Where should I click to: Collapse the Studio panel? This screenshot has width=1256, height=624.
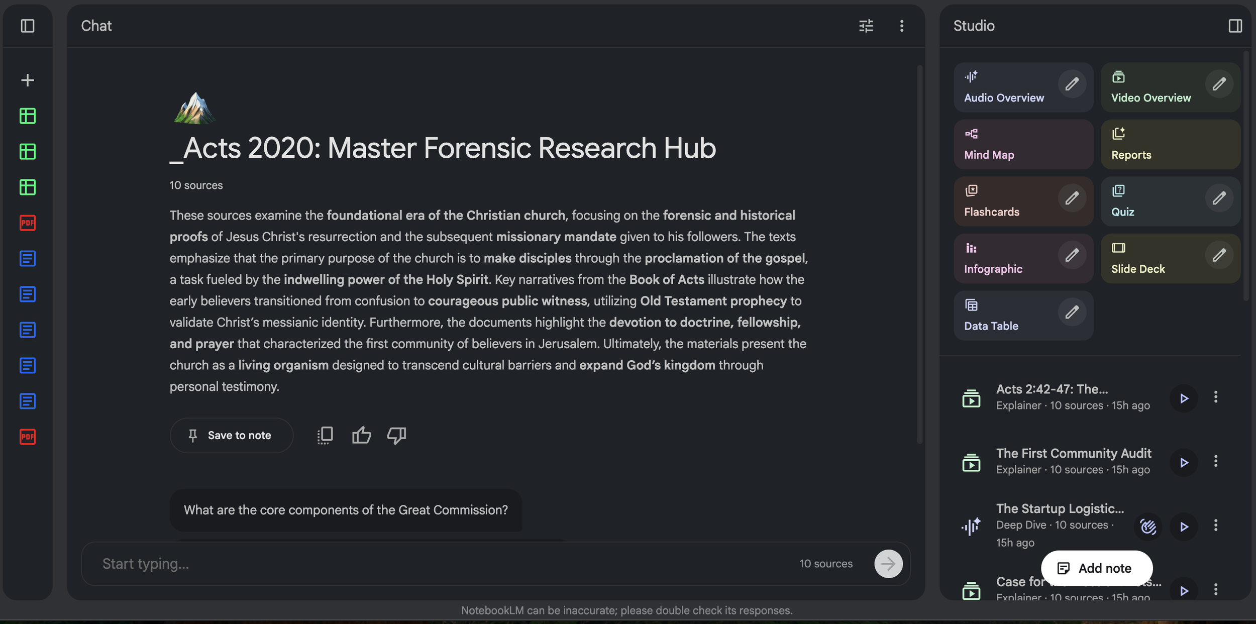[x=1235, y=26]
